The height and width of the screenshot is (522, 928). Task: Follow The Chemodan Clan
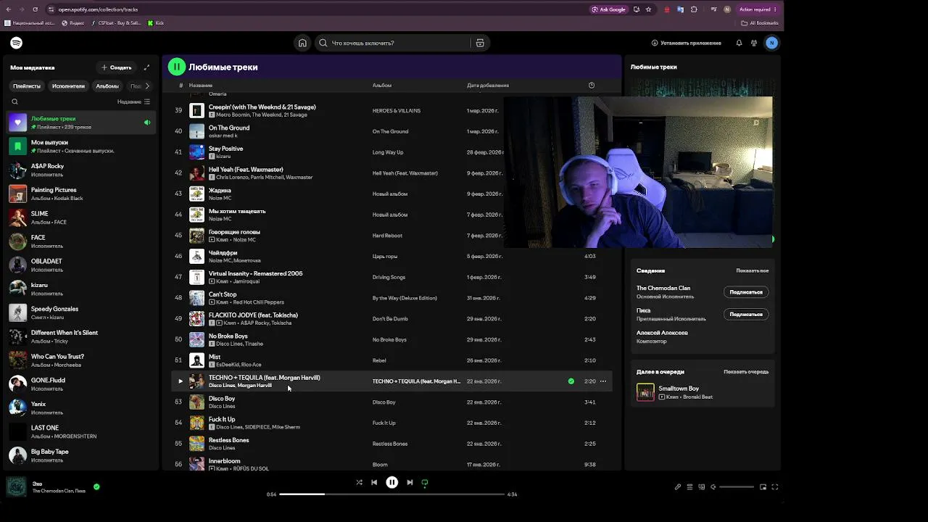pos(746,292)
